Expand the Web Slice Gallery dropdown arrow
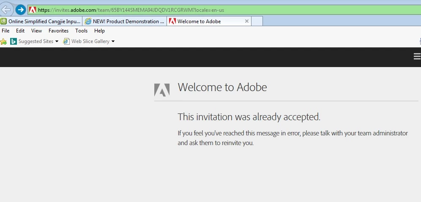Image resolution: width=421 pixels, height=202 pixels. pos(113,41)
